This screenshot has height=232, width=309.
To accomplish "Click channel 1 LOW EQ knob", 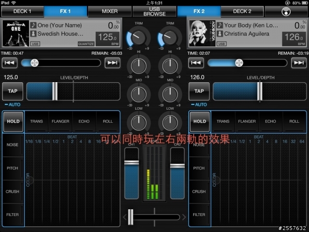I will click(x=139, y=123).
